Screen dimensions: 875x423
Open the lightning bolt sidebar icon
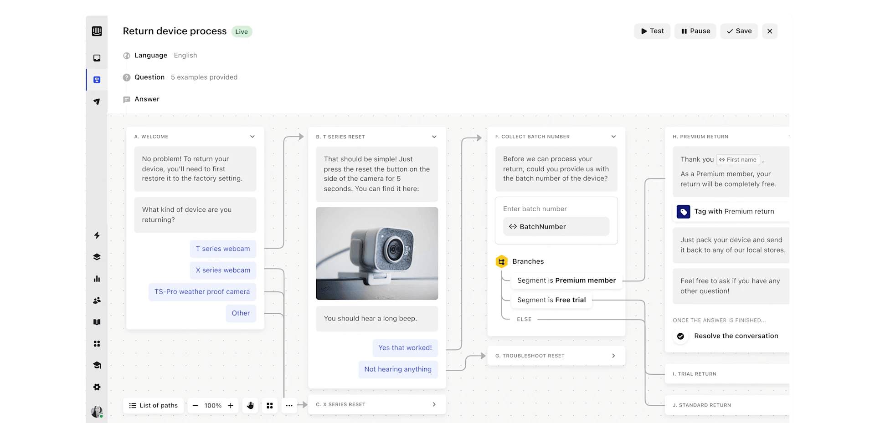coord(97,235)
